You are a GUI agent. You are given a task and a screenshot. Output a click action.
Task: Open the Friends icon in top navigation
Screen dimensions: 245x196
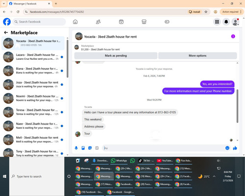98,22
